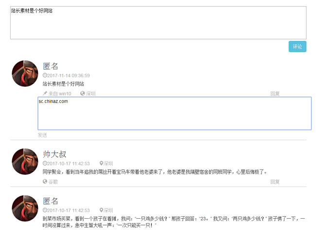The image size is (316, 243).
Task: Click the pin icon beside 来自 win10
Action: click(45, 93)
